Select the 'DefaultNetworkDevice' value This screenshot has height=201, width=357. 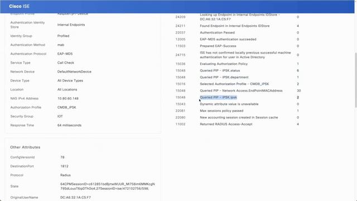[74, 71]
